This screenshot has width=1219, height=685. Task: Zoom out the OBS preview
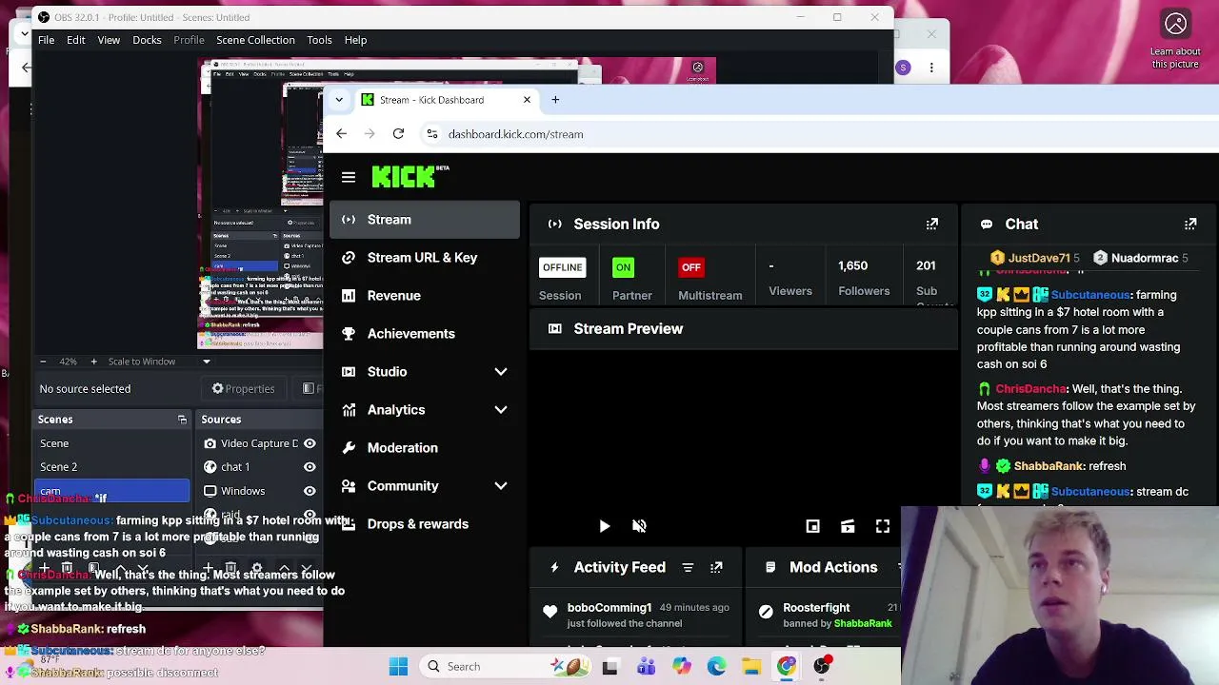click(x=43, y=362)
